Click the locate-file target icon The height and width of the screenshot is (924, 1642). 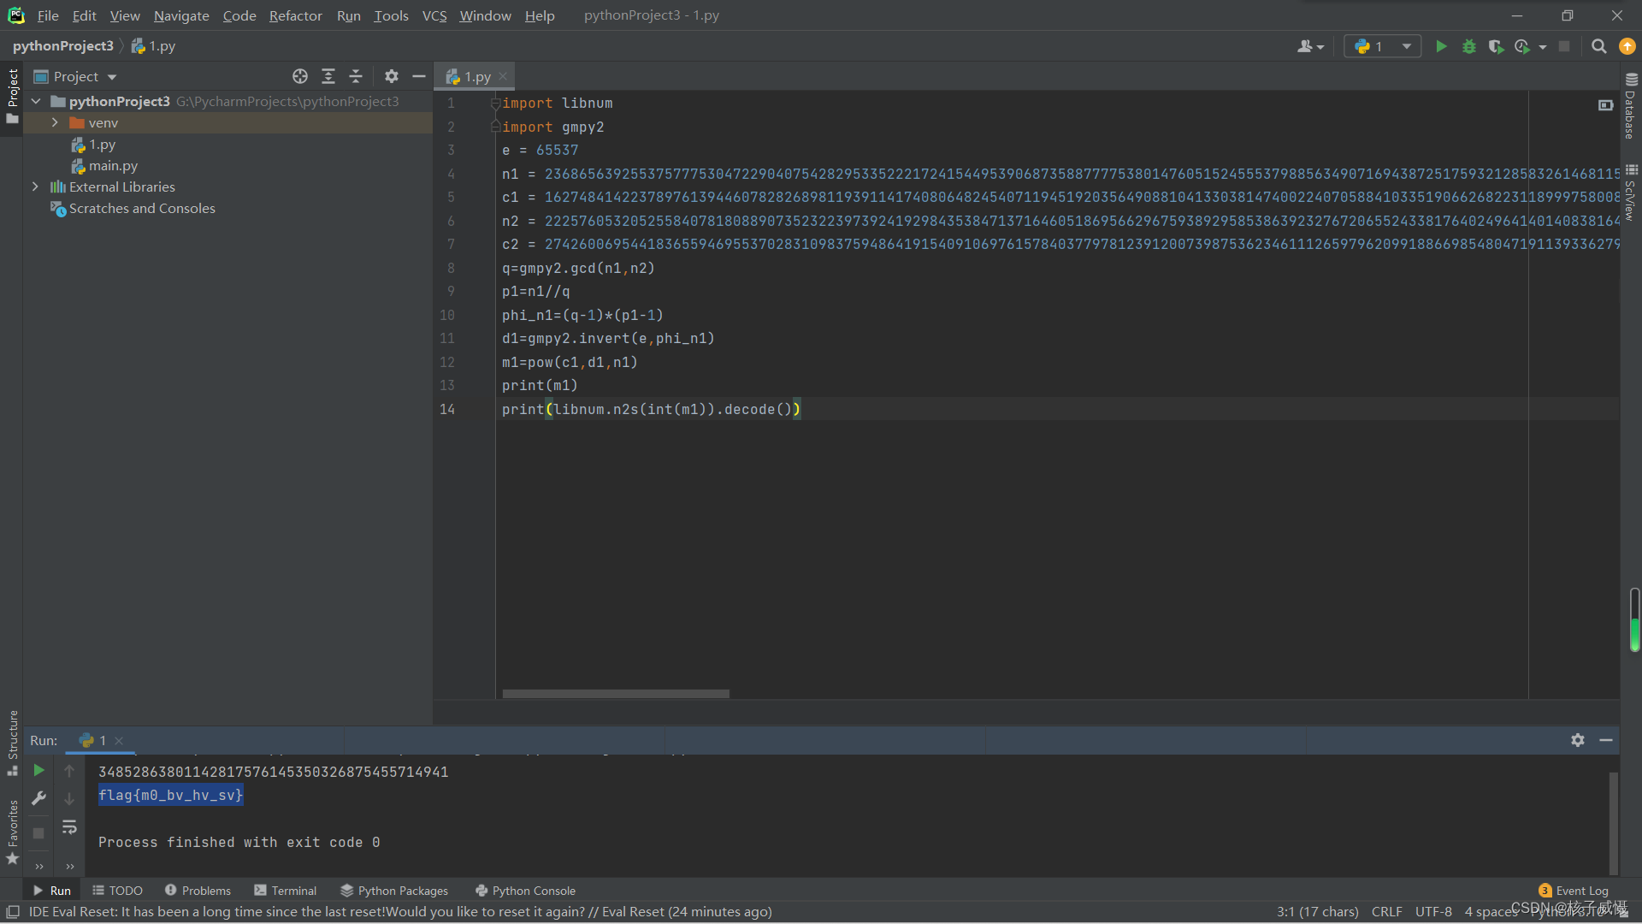[300, 76]
